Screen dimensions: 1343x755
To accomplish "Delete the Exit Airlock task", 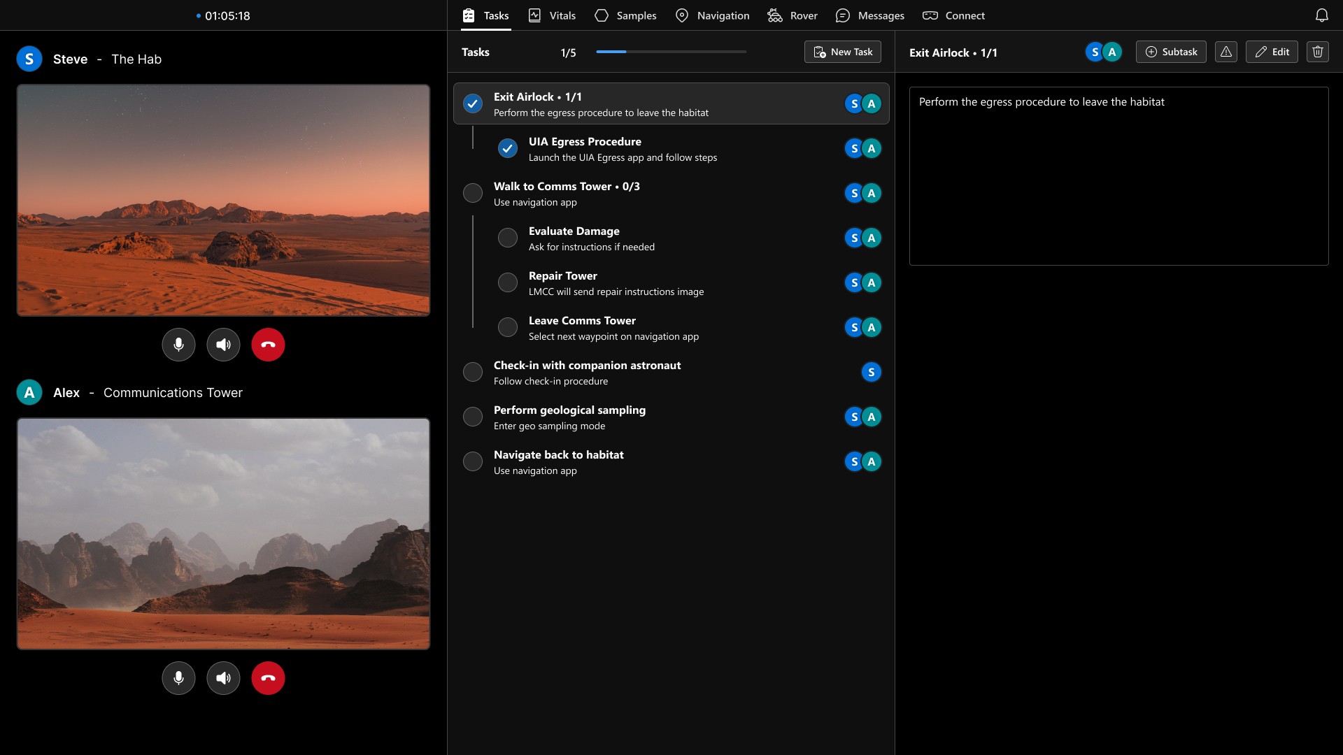I will [x=1317, y=52].
